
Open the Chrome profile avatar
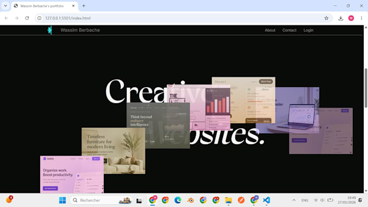[351, 18]
